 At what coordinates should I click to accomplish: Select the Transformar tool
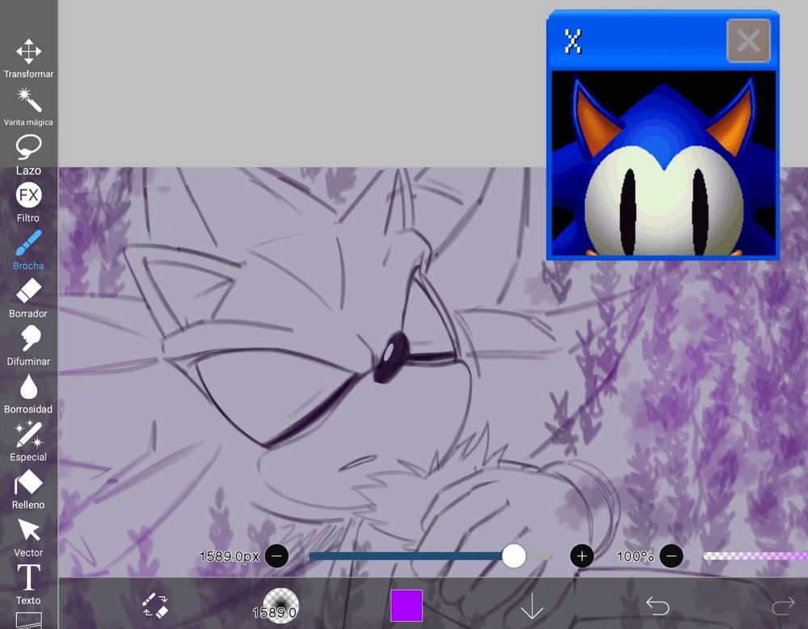click(29, 57)
